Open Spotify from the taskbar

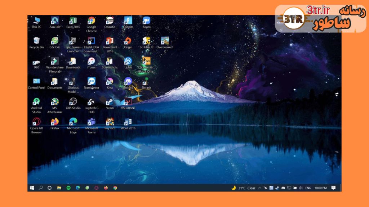[68, 188]
